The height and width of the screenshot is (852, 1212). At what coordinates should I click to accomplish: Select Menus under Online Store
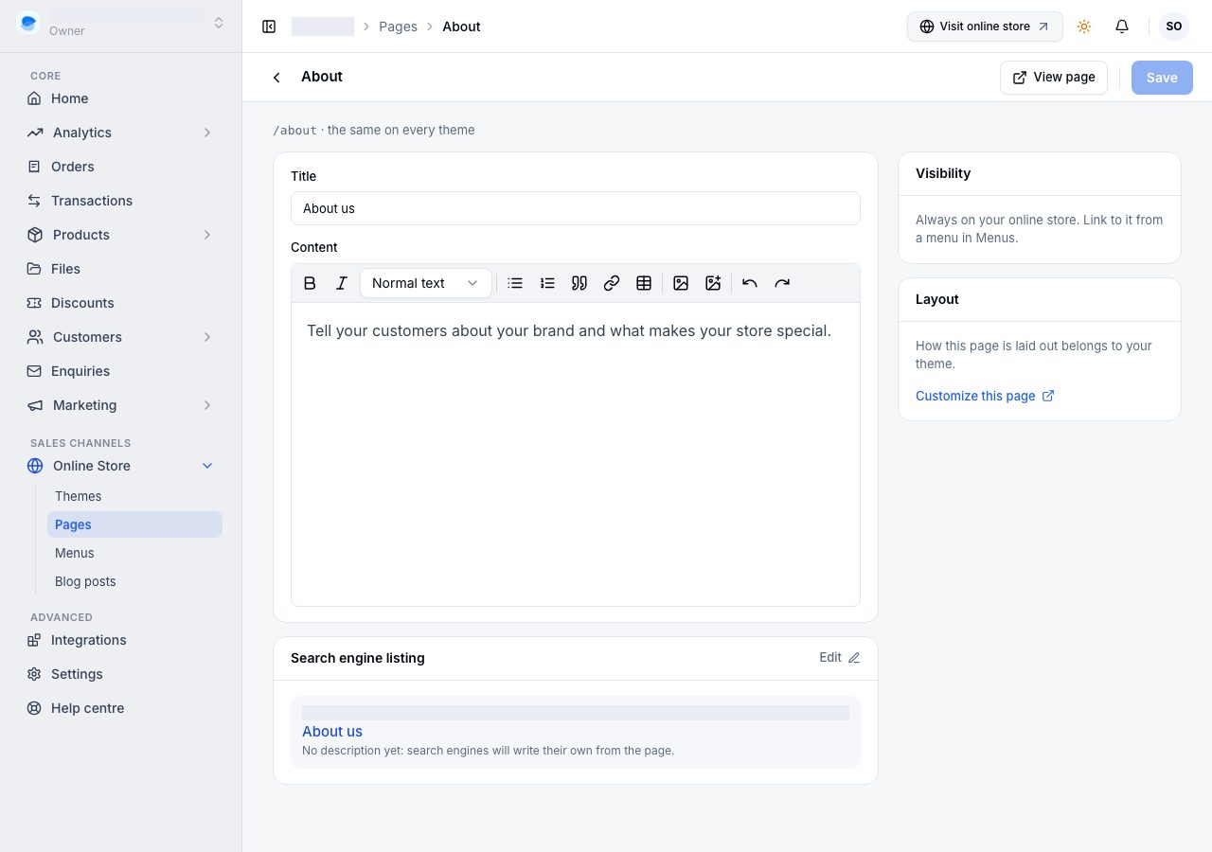click(134, 553)
